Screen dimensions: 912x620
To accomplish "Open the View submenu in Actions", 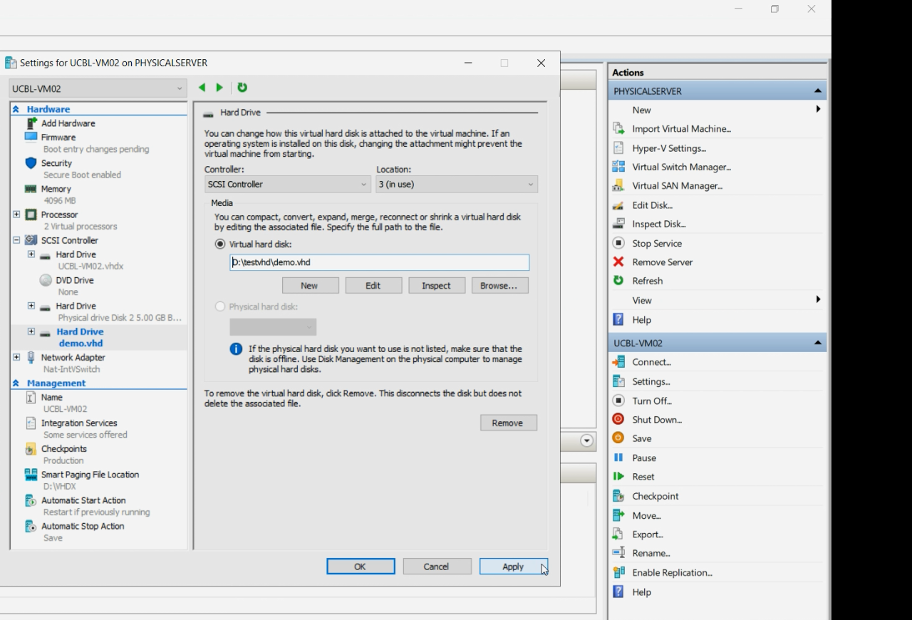I will point(717,300).
